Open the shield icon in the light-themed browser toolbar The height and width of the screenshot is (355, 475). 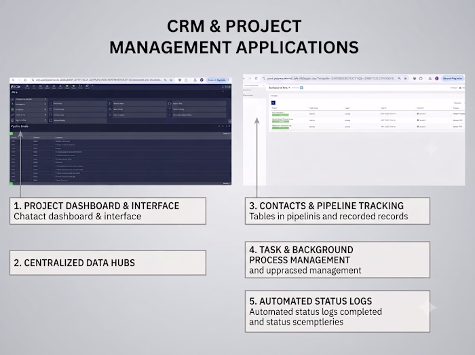click(x=415, y=79)
